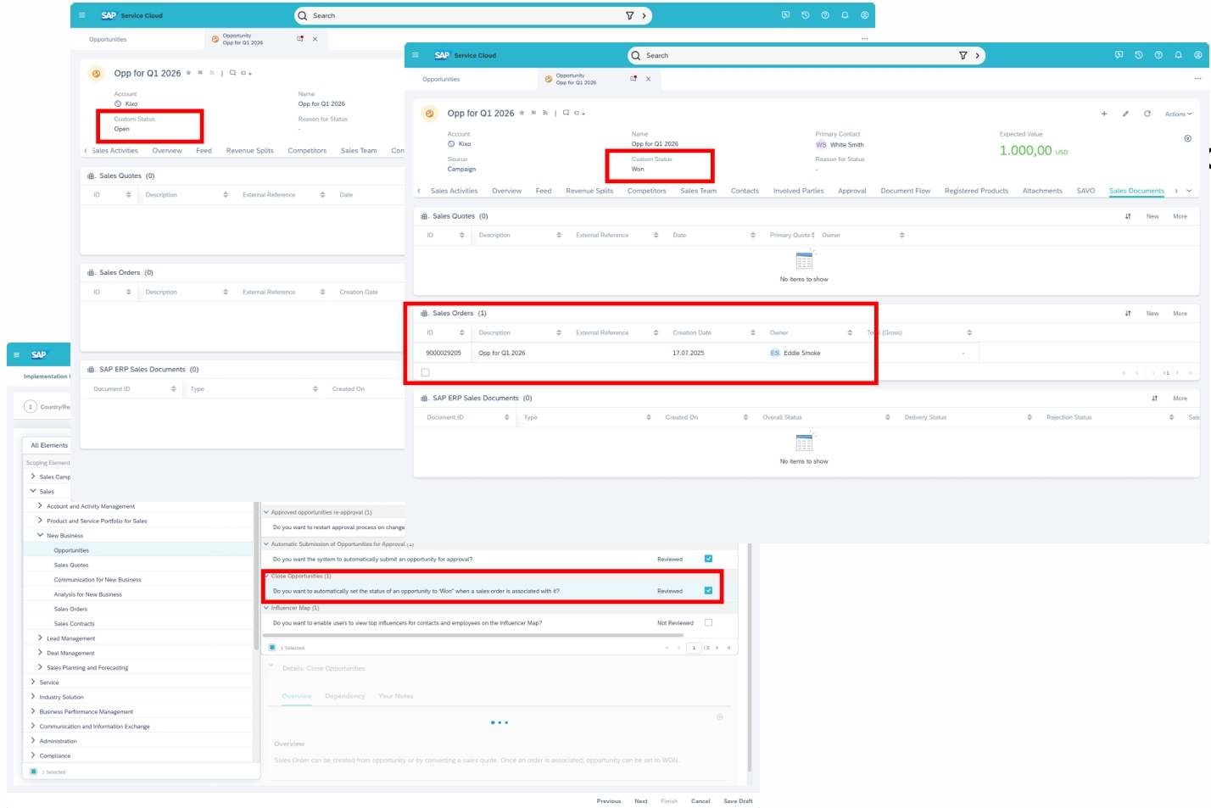Click sales order ID 9000029205
1211x808 pixels.
click(x=444, y=353)
